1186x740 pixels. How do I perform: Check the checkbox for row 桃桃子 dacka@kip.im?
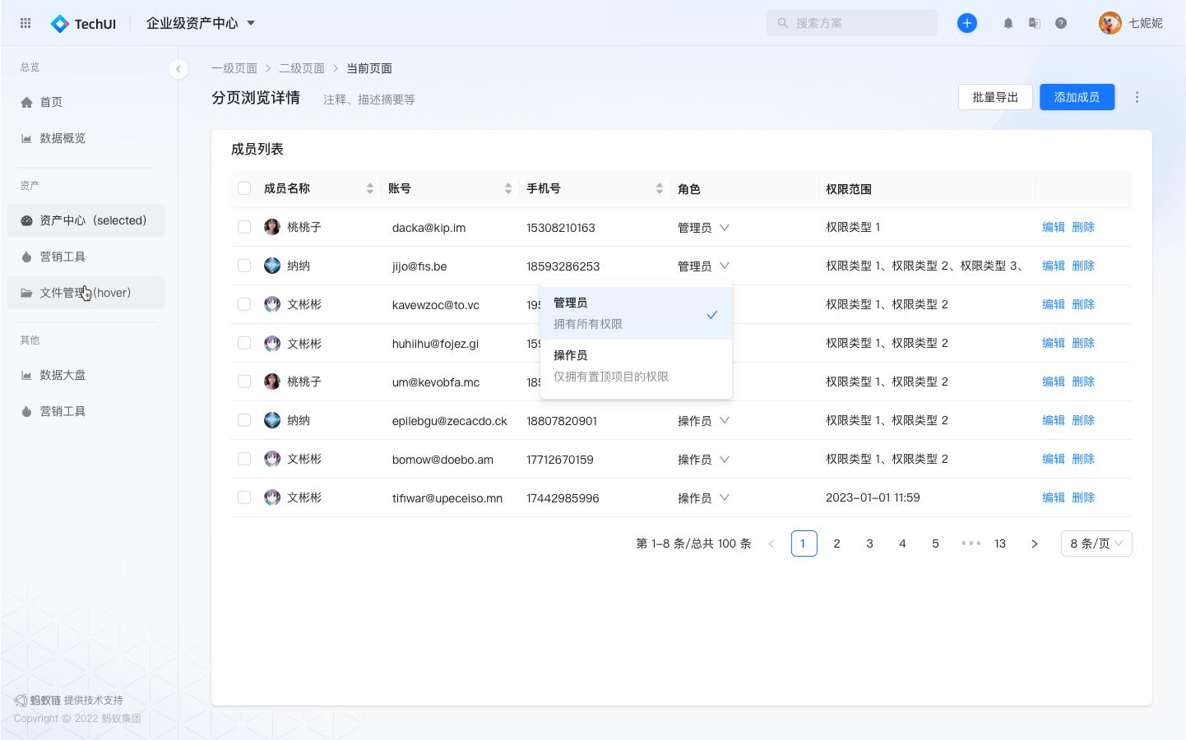click(x=244, y=227)
